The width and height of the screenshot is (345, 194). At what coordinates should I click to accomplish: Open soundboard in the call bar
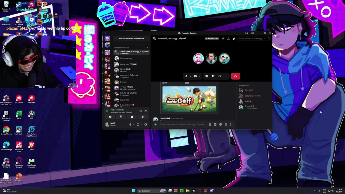[x=220, y=76]
